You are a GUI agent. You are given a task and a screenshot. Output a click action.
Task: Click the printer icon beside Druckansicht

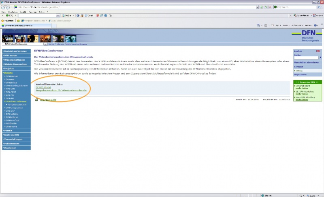(36, 100)
